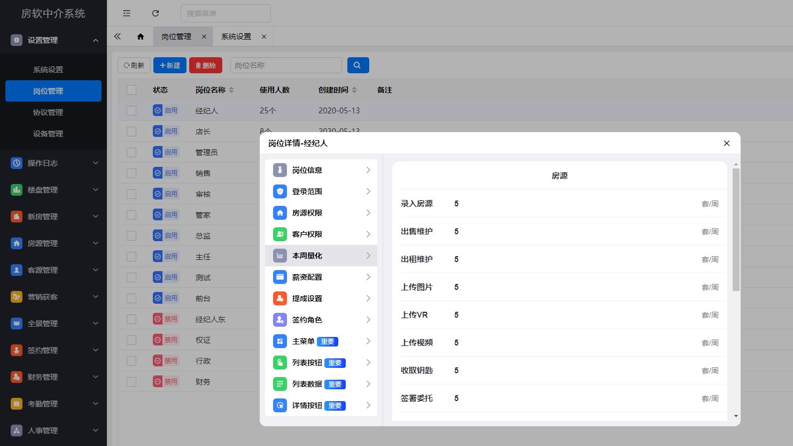Toggle the sidebar collapse menu icon
The height and width of the screenshot is (446, 793).
pos(127,13)
